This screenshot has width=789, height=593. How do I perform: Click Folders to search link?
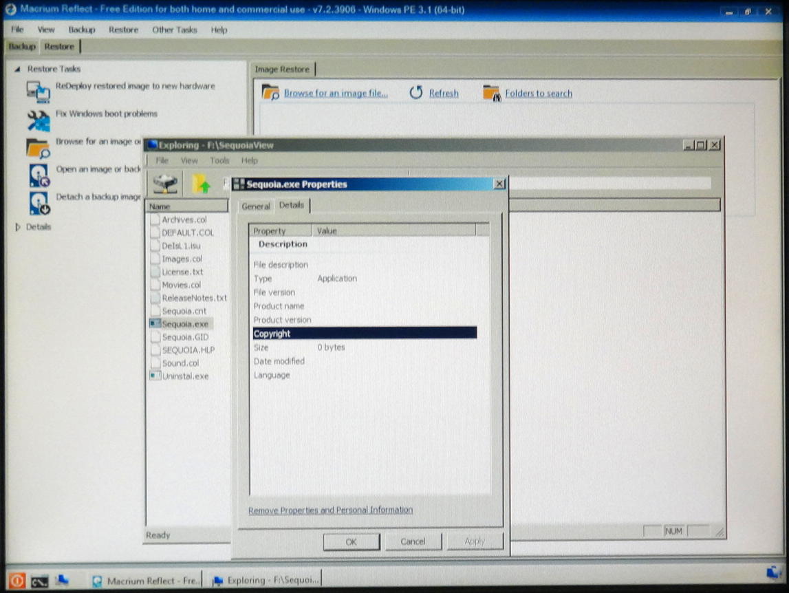pyautogui.click(x=539, y=93)
